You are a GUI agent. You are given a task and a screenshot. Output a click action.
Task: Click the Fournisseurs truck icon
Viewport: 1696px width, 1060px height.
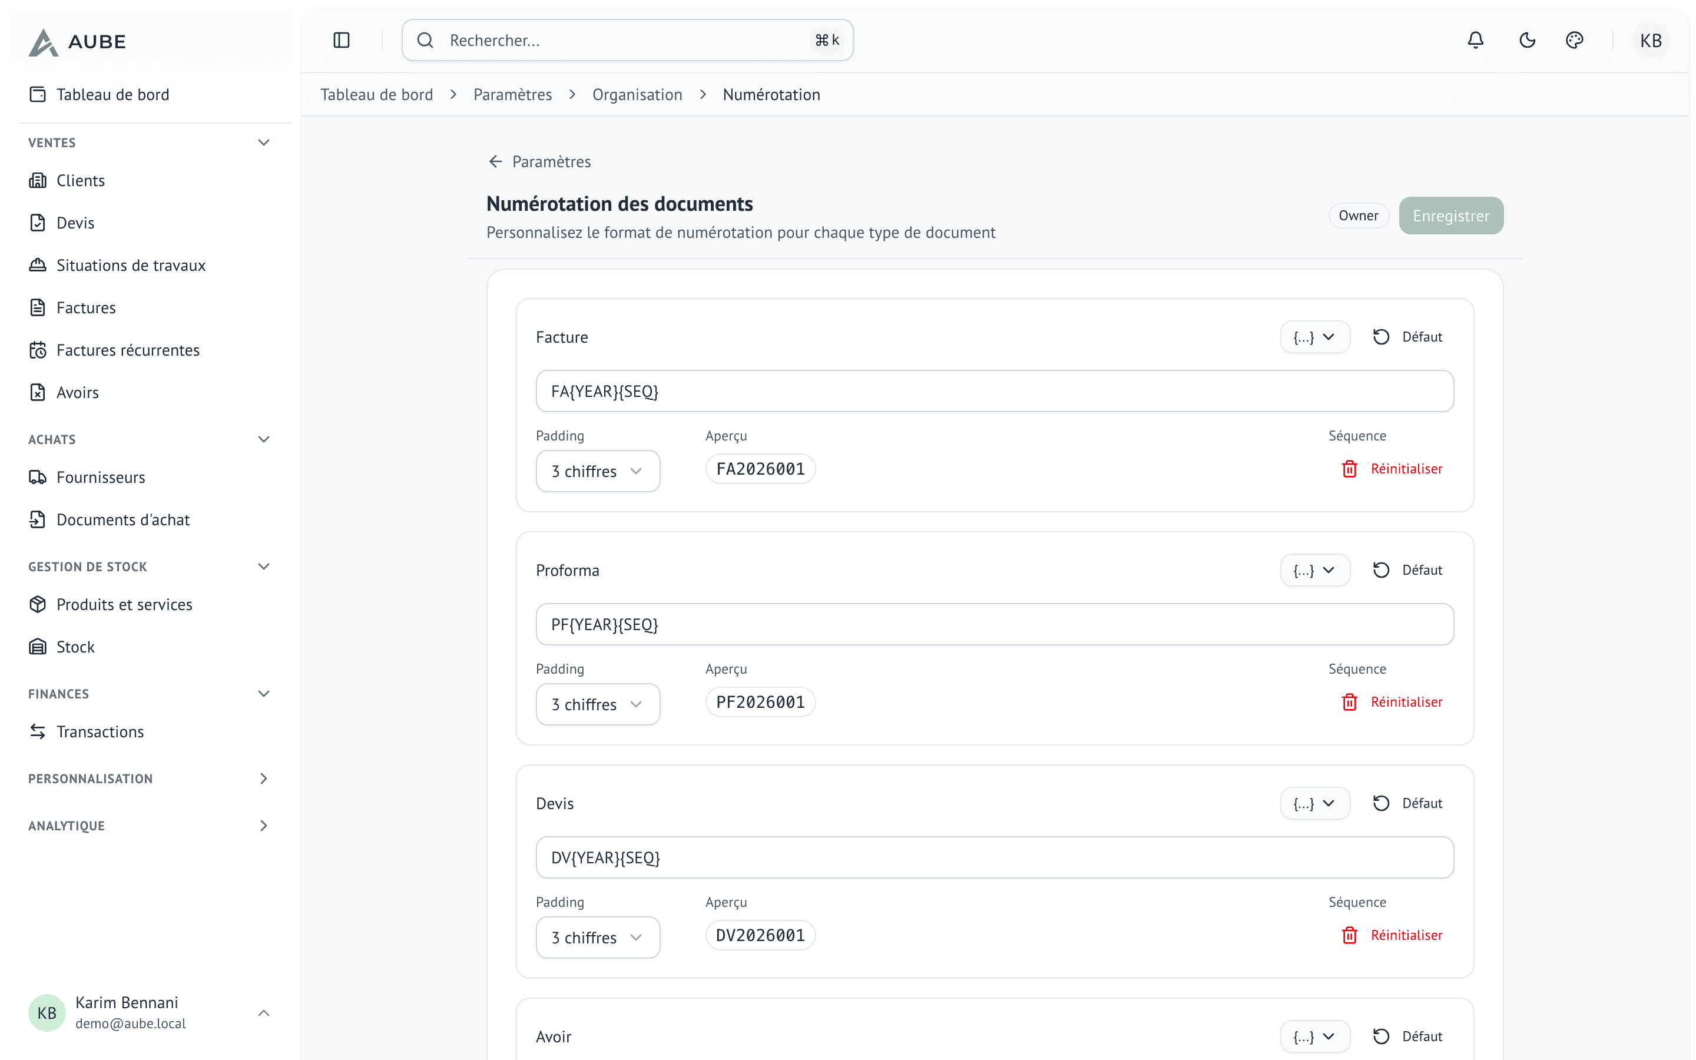(38, 478)
